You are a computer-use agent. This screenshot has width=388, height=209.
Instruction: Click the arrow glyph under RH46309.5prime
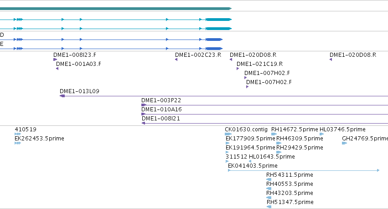(x=279, y=143)
